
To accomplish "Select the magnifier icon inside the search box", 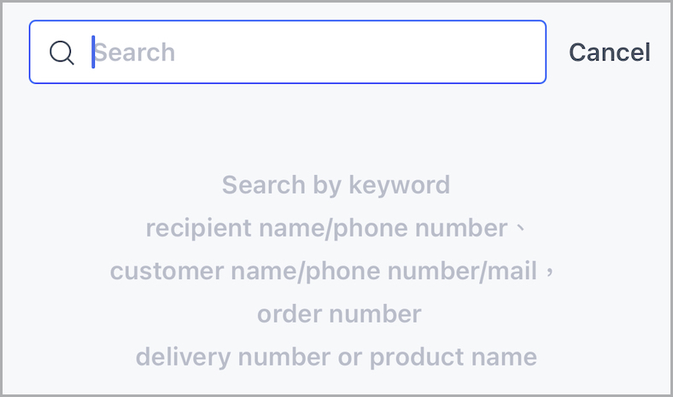I will [x=61, y=52].
